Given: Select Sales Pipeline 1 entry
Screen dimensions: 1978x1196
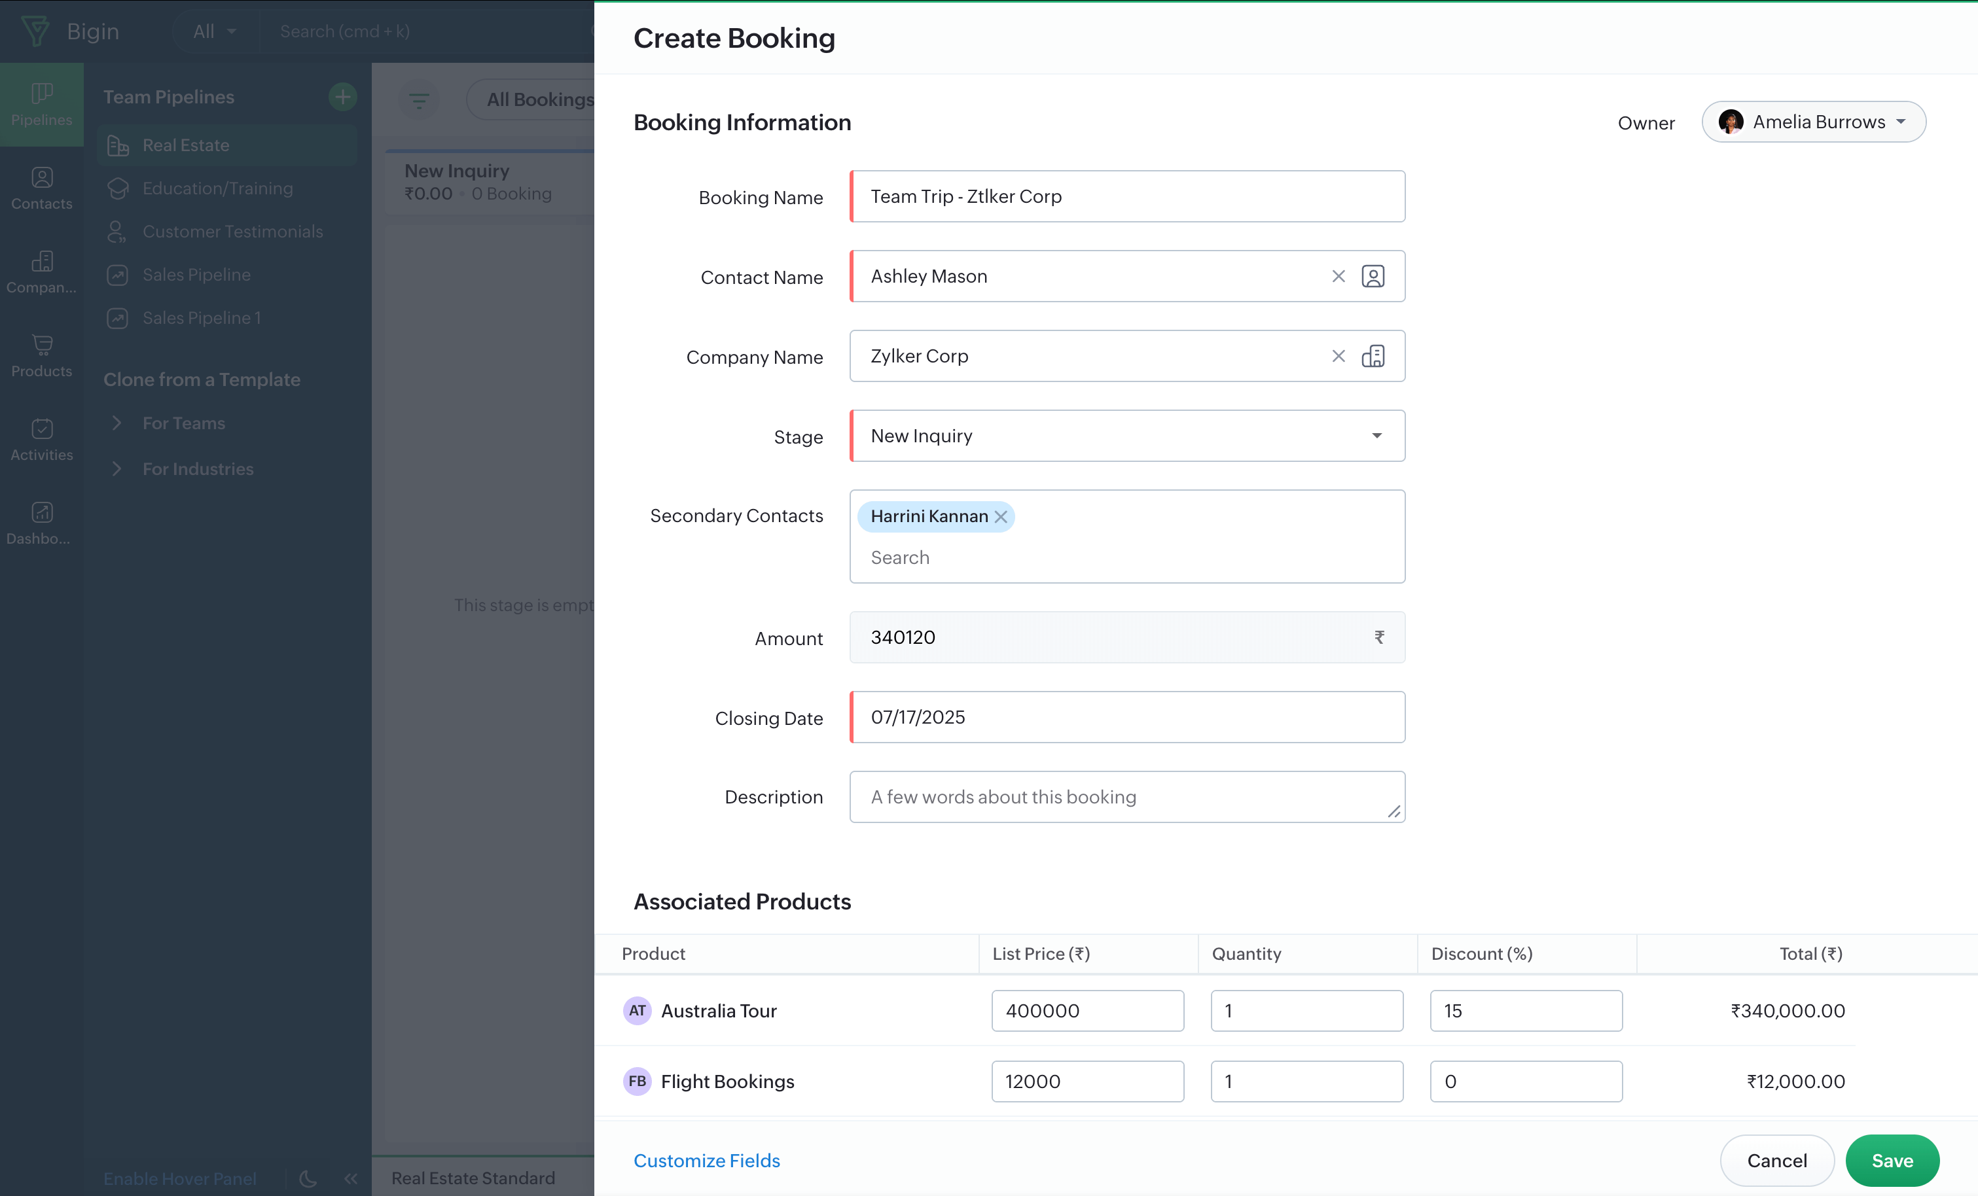Looking at the screenshot, I should pos(226,318).
